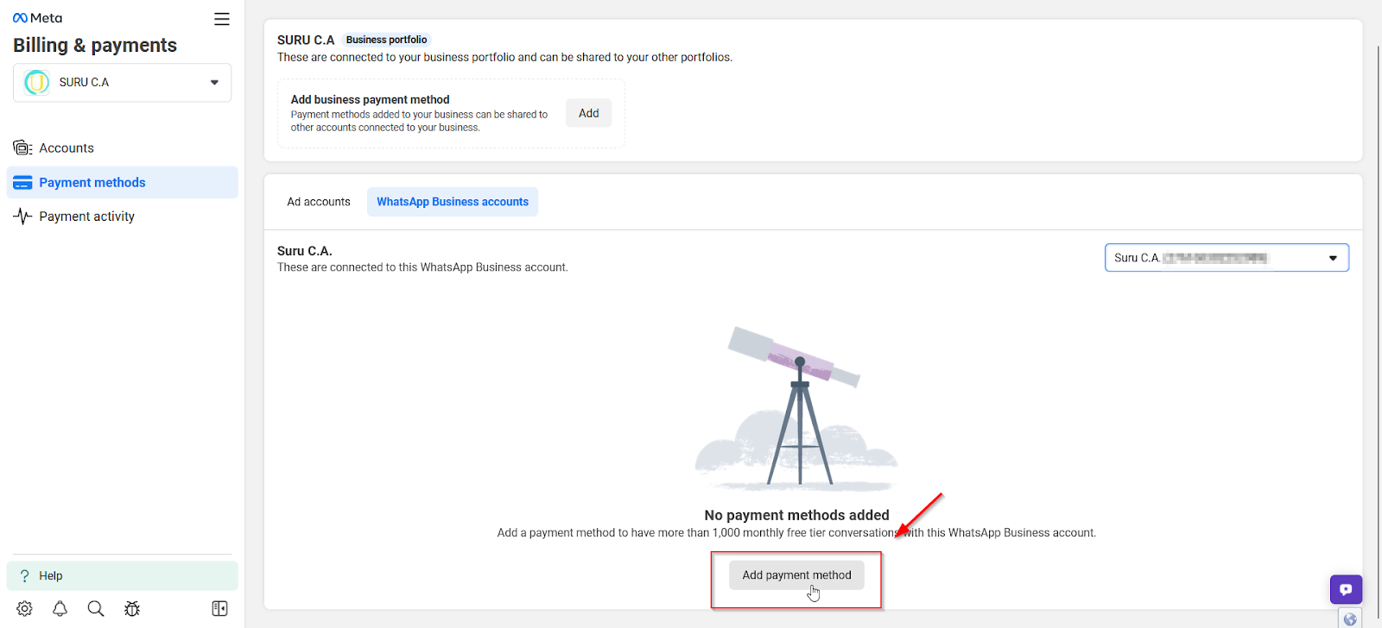Viewport: 1382px width, 628px height.
Task: Click the Payment methods card icon
Action: tap(22, 183)
